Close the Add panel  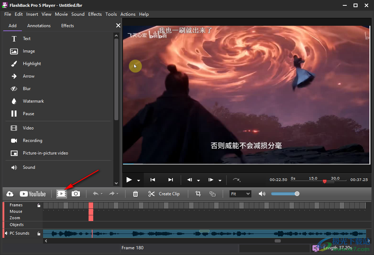118,25
